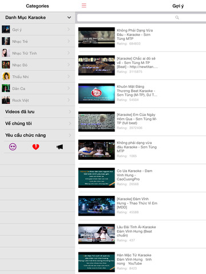Click the black megaphone icon
The image size is (206, 274).
tap(60, 147)
